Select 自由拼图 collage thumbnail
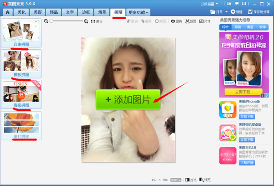Viewport: 274px width, 186px height. tap(21, 33)
